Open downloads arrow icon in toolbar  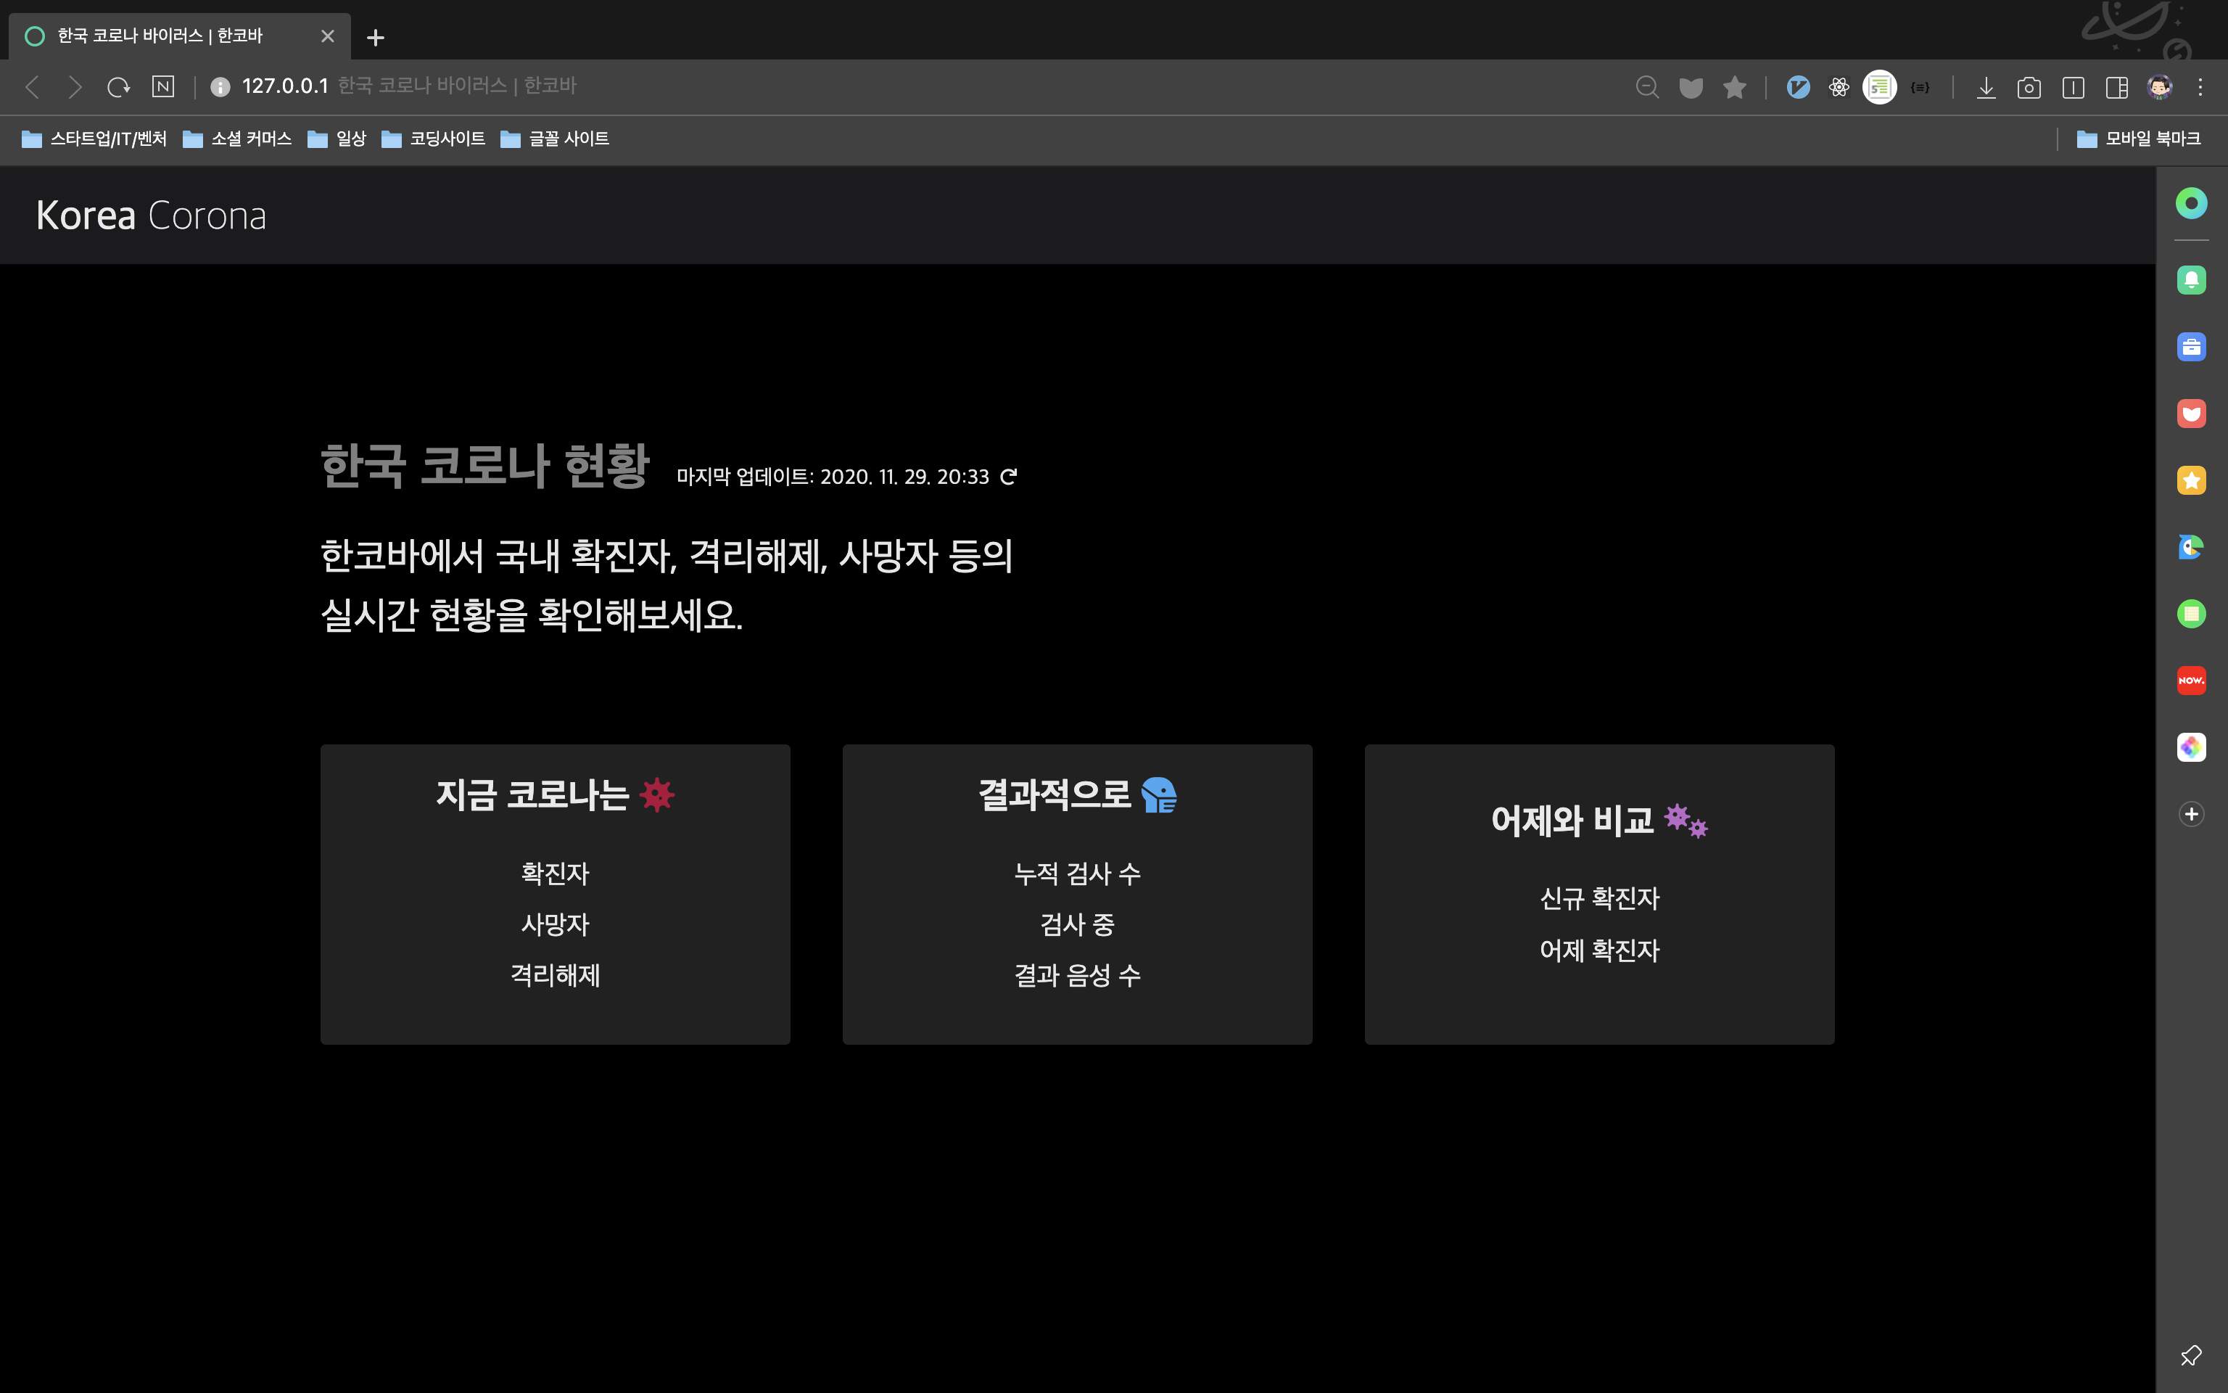(1986, 88)
